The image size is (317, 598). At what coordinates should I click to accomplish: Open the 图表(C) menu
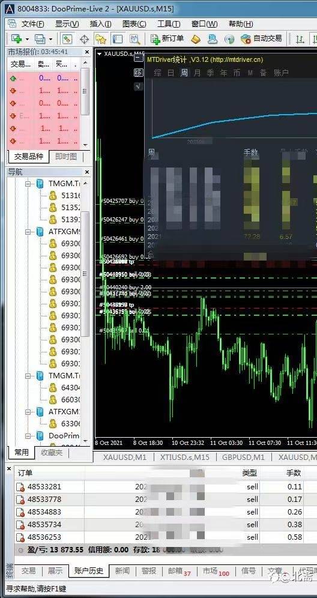coord(134,24)
